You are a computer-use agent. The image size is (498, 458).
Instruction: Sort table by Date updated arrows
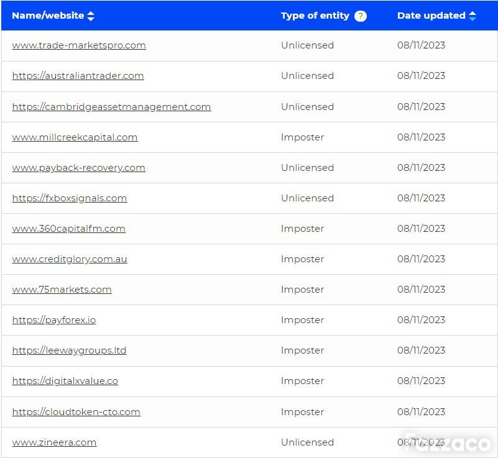pyautogui.click(x=473, y=16)
